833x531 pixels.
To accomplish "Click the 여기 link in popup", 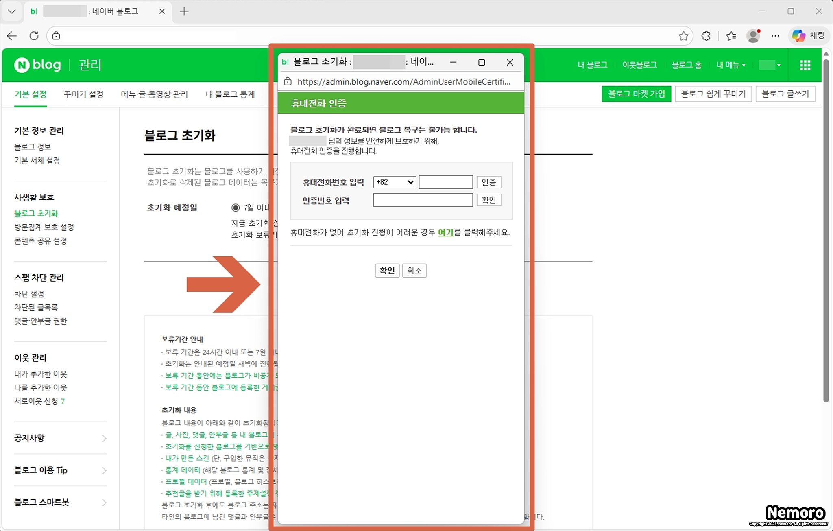I will click(x=445, y=232).
